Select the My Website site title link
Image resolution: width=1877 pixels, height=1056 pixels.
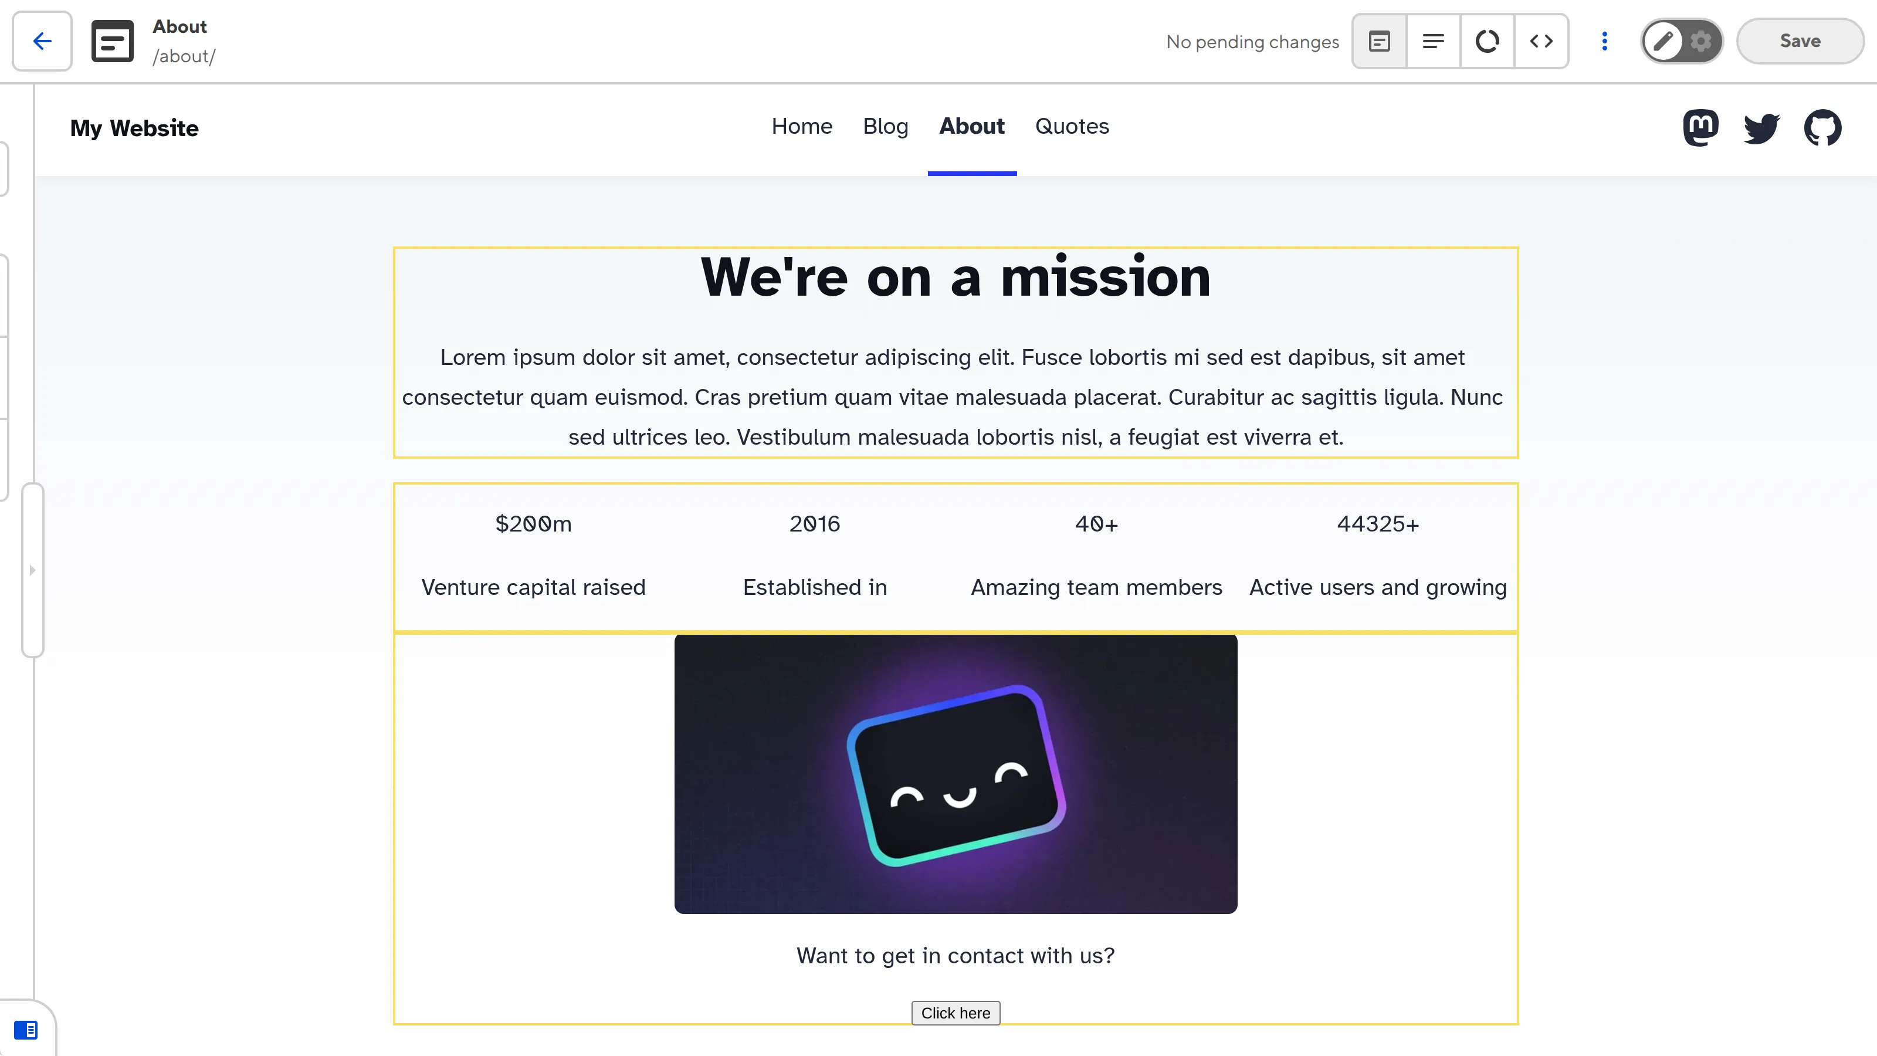pyautogui.click(x=134, y=128)
